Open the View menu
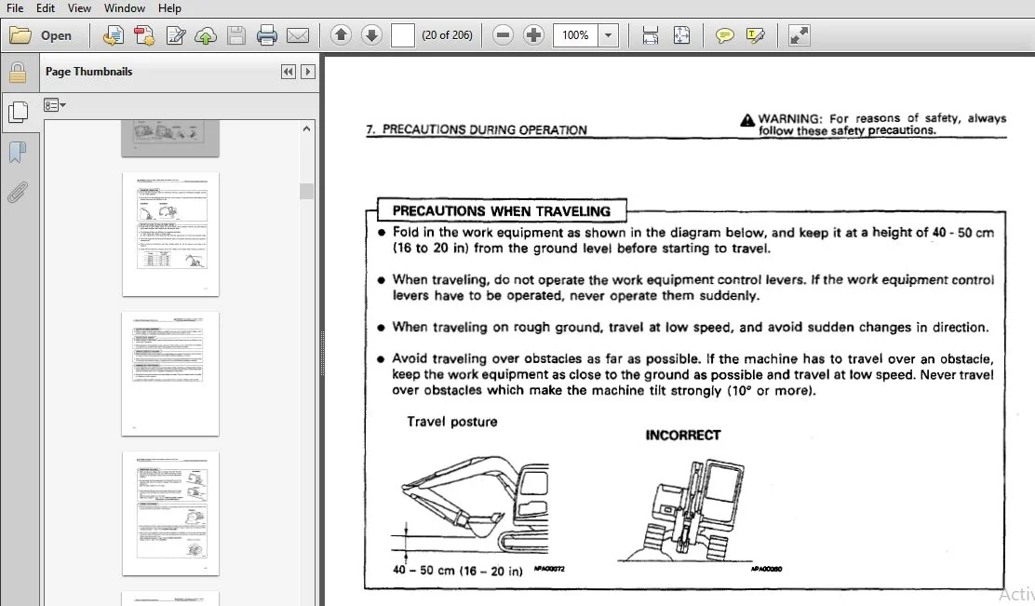The height and width of the screenshot is (606, 1035). coord(79,8)
